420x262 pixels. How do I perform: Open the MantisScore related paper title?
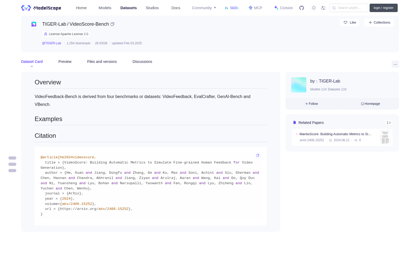tap(335, 134)
